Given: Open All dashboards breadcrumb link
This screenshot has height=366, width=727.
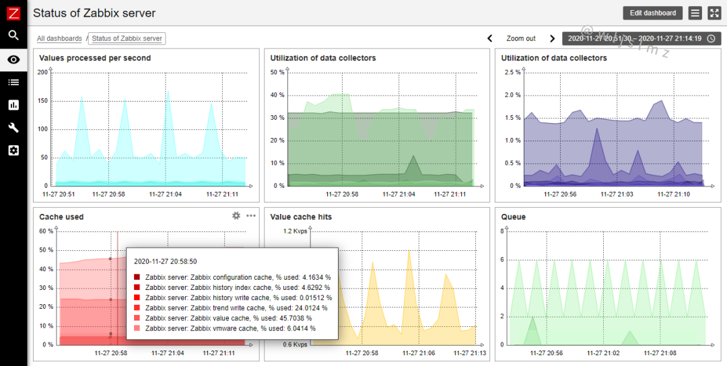Looking at the screenshot, I should pos(59,38).
